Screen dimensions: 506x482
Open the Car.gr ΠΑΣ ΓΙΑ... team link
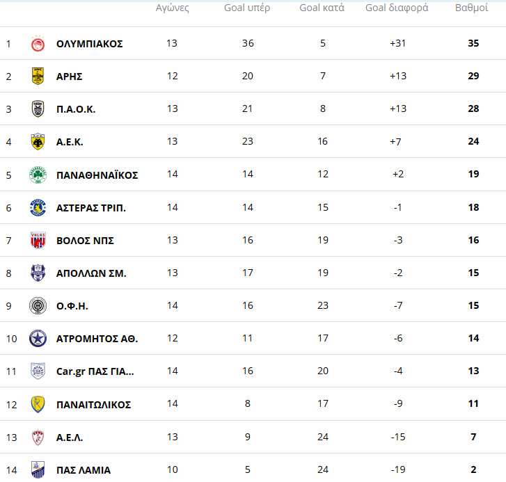(x=95, y=371)
